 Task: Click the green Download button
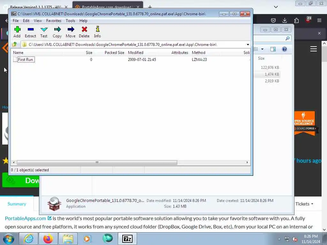click(21, 180)
